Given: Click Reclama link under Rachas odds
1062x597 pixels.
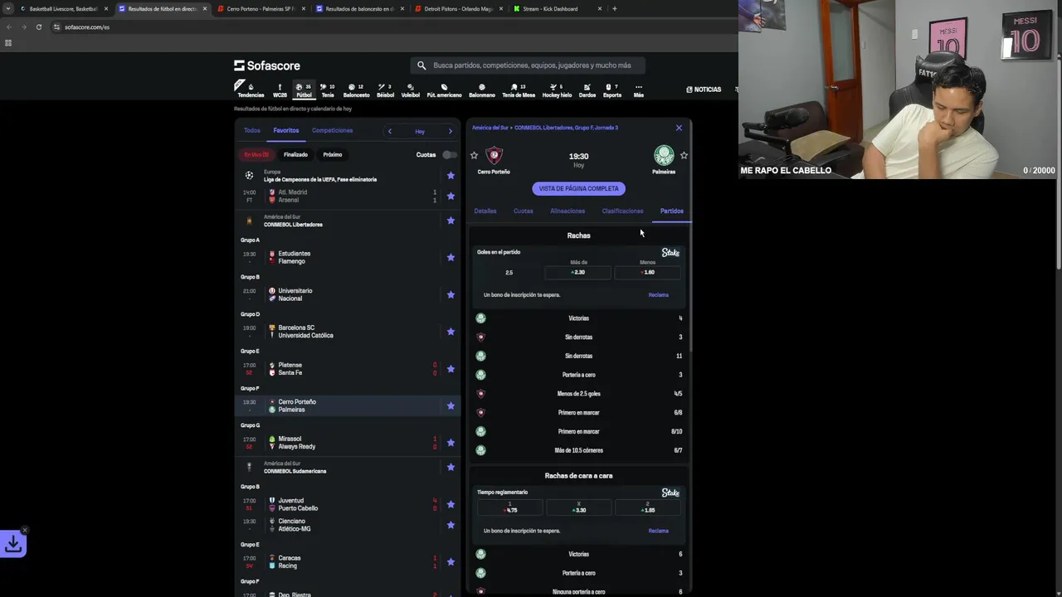Looking at the screenshot, I should pos(659,295).
